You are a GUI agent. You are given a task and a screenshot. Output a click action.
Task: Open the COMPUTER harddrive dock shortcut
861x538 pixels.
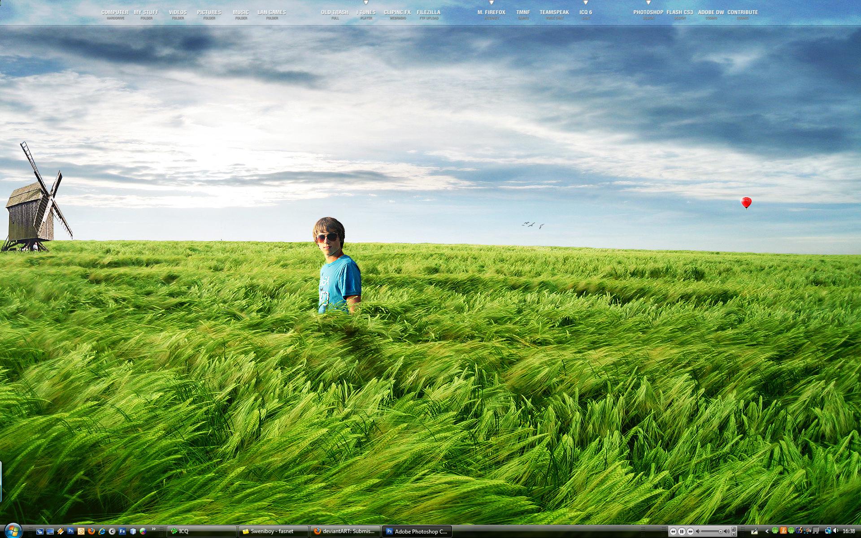click(115, 14)
